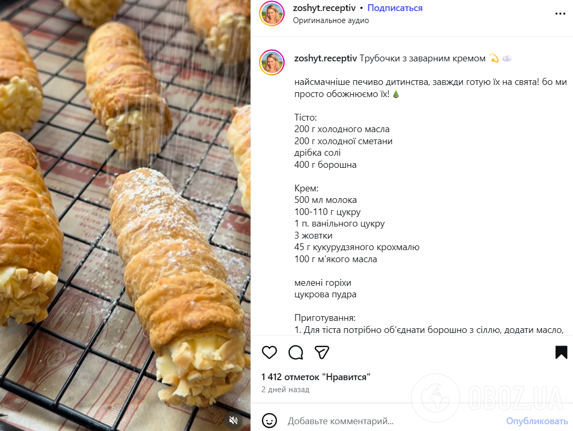
Task: Open zoshyt.receptiv profile via the header avatar
Action: tap(272, 14)
